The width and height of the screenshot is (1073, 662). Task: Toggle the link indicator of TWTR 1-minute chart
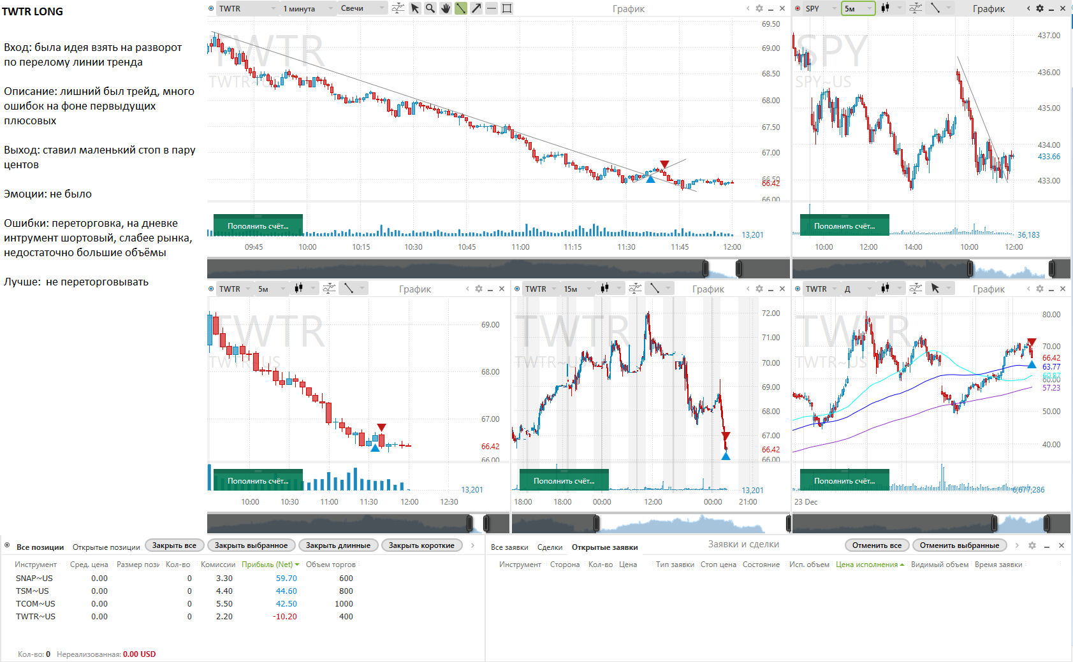[x=211, y=8]
